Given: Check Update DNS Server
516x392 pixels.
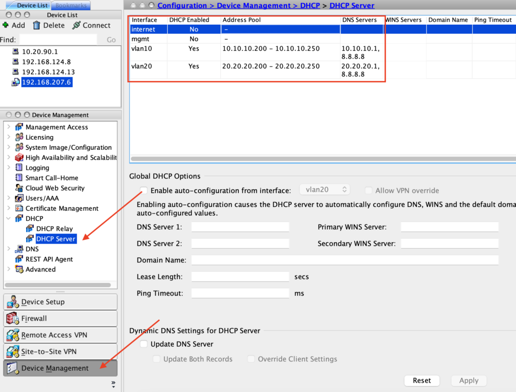Looking at the screenshot, I should pos(144,344).
